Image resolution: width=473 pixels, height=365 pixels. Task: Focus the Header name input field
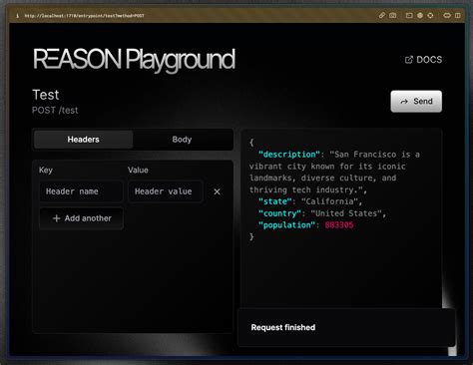click(81, 191)
